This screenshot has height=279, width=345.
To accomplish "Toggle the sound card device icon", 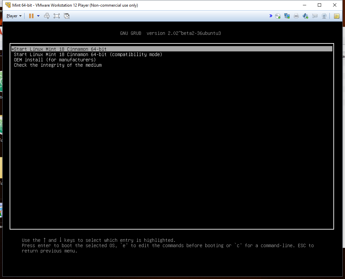I will [306, 16].
